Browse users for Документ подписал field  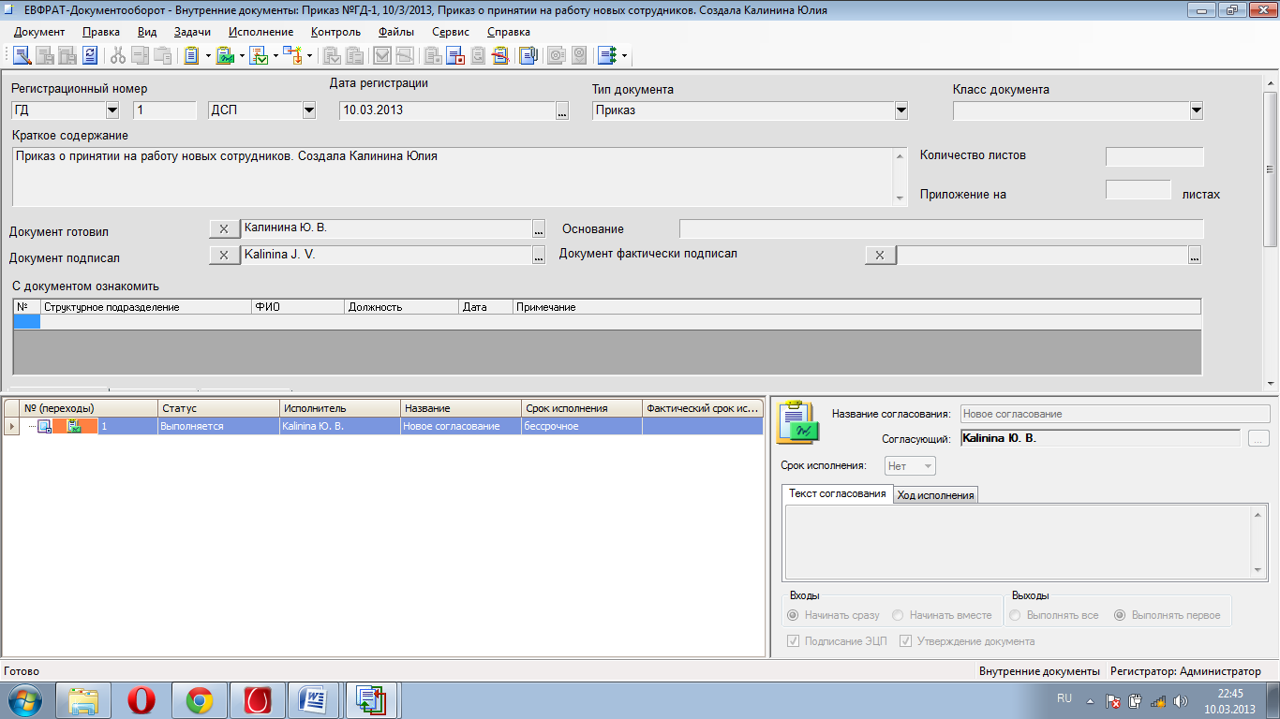[x=539, y=255]
